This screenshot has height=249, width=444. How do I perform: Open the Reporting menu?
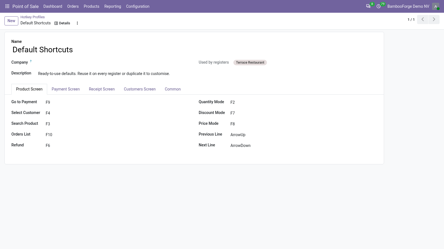click(x=113, y=6)
